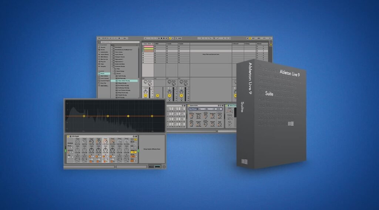The height and width of the screenshot is (210, 379).
Task: Stop playback with the Stop button
Action: point(161,38)
